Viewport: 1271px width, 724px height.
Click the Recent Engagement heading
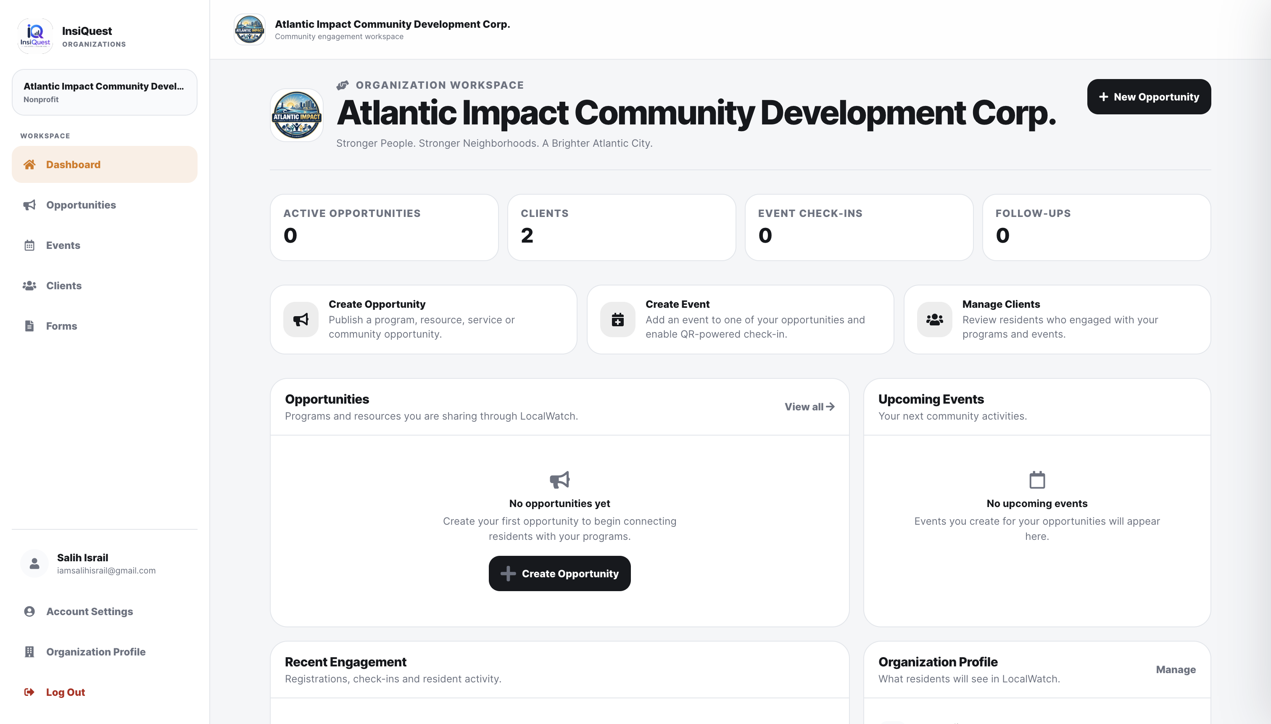click(345, 662)
